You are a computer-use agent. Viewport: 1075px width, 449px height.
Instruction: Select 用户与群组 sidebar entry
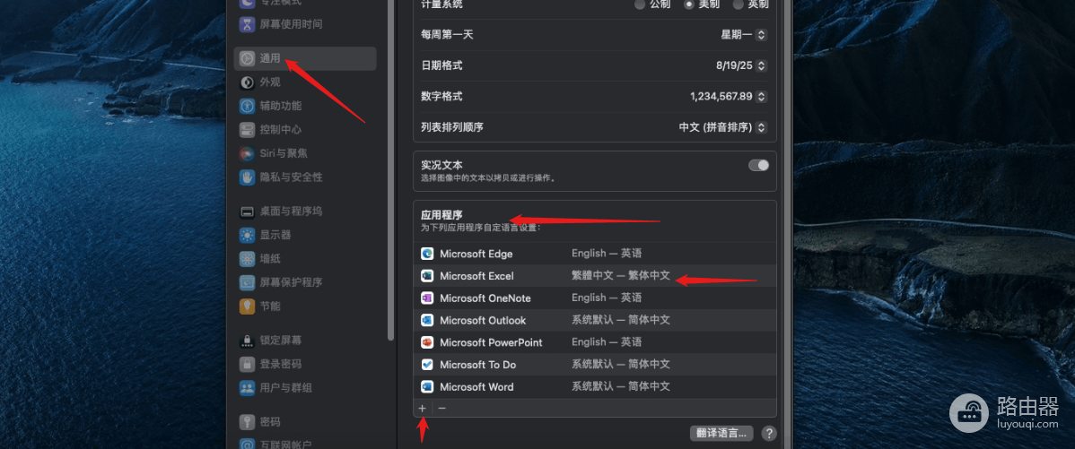tap(286, 388)
